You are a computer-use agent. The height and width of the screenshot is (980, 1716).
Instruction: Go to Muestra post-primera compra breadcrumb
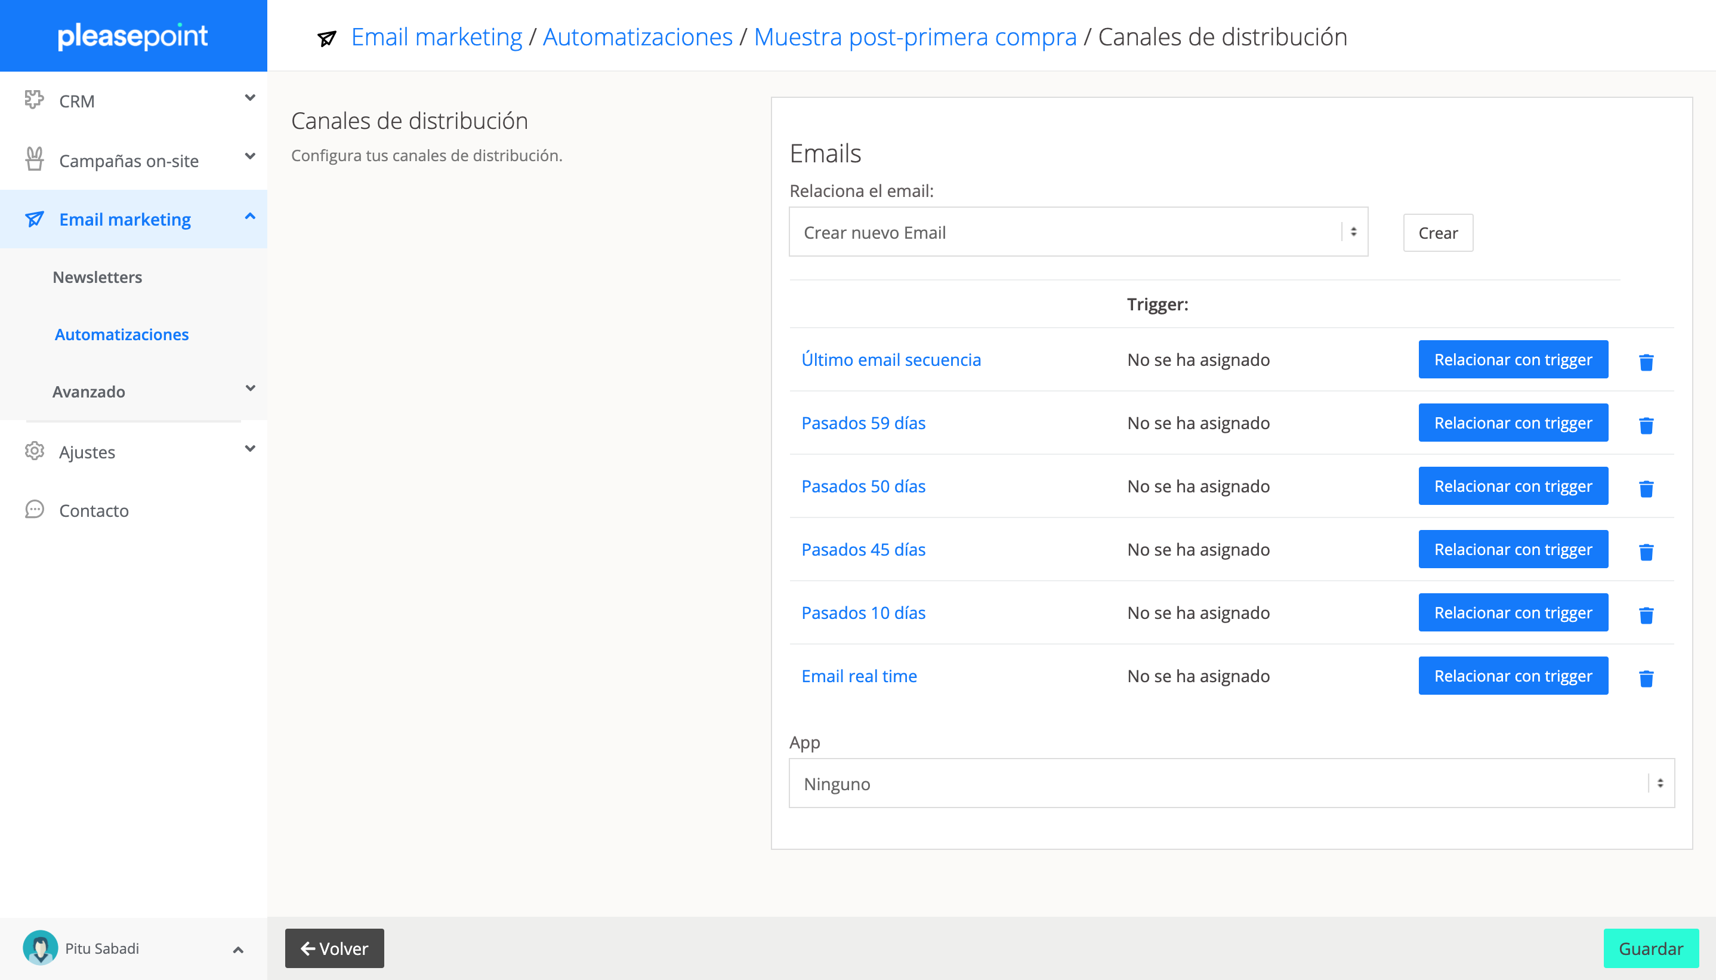click(x=914, y=37)
